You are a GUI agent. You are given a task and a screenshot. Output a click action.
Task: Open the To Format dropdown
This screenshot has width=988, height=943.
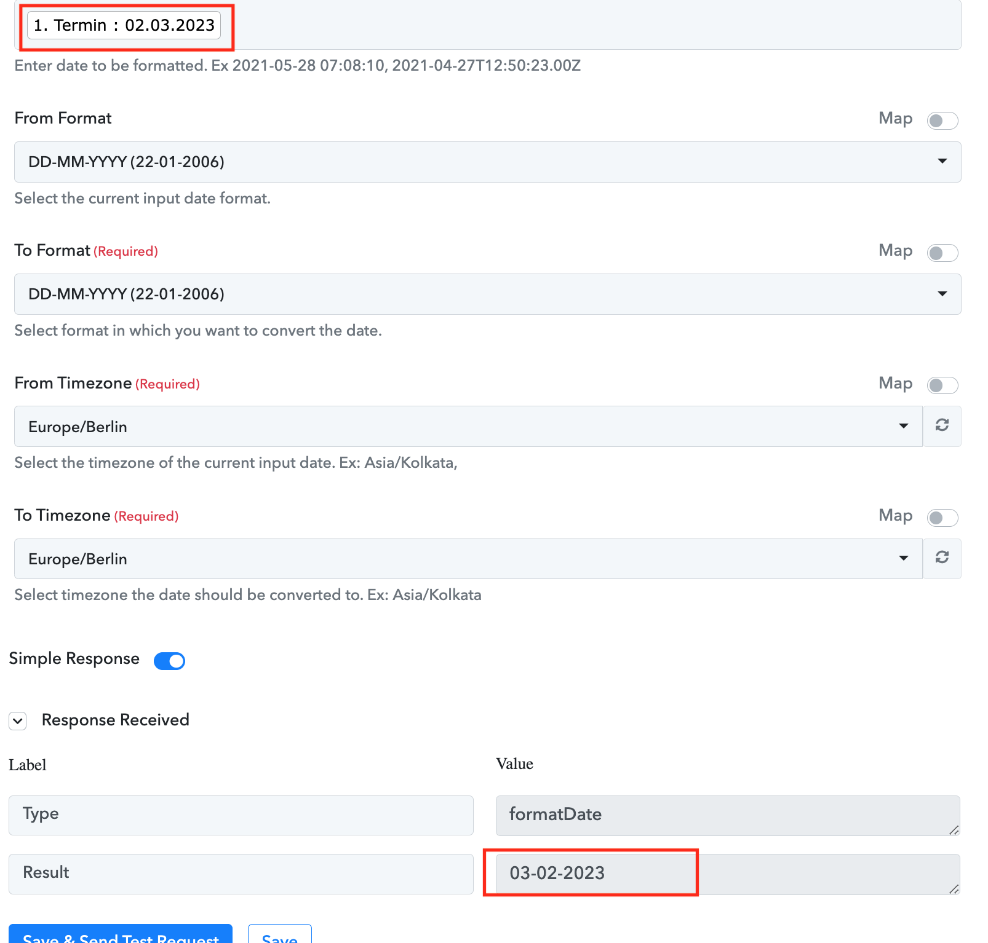pos(487,294)
